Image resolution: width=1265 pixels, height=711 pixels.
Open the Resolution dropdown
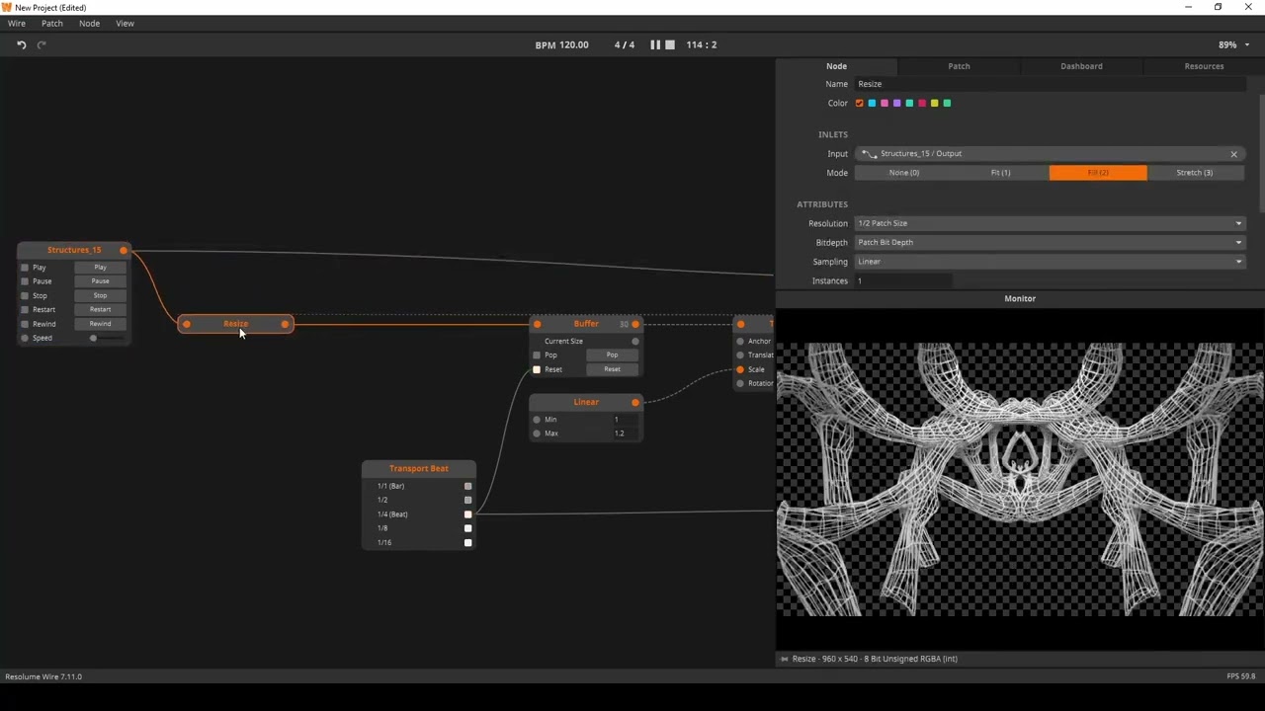click(x=1050, y=223)
